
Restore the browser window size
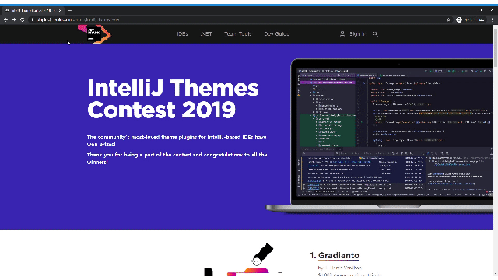click(480, 10)
